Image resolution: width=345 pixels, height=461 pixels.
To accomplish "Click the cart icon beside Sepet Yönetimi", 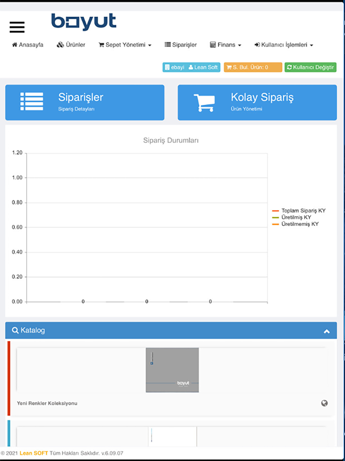I will [x=102, y=45].
